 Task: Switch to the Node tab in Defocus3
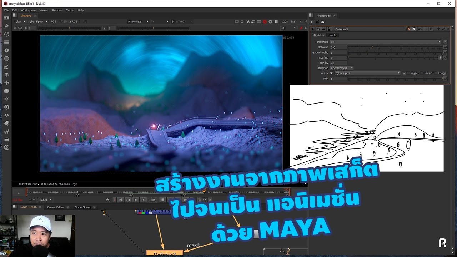[x=333, y=35]
